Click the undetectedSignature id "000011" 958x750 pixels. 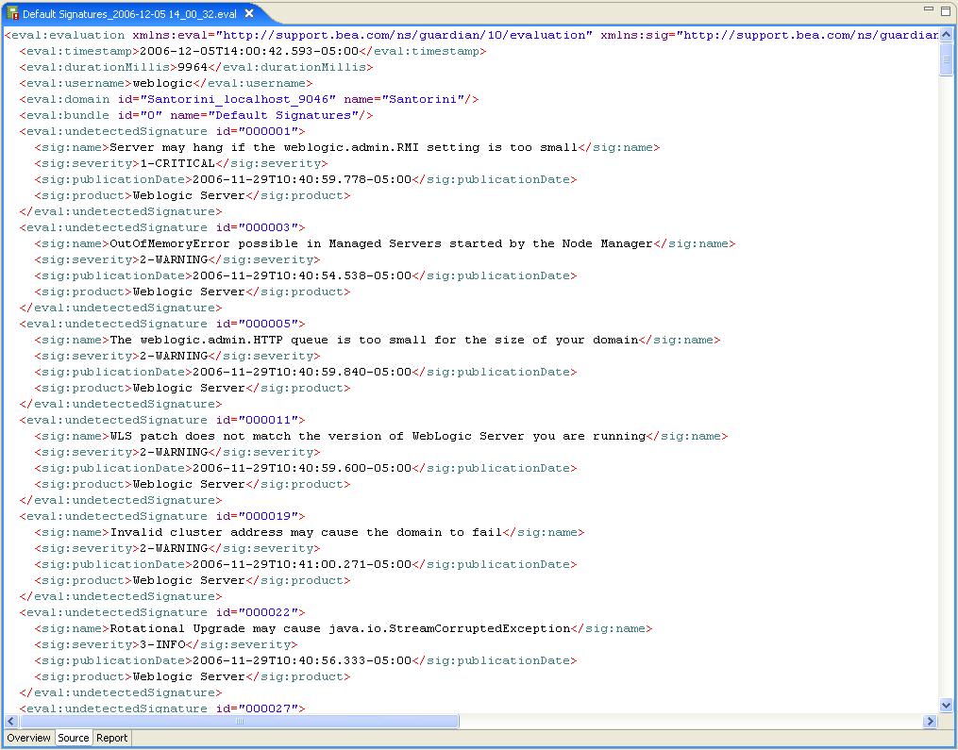pos(268,420)
